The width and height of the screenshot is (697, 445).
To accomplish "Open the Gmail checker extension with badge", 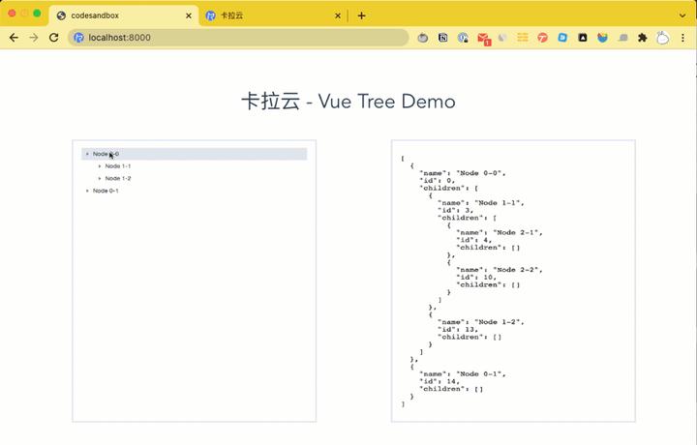I will coord(484,39).
